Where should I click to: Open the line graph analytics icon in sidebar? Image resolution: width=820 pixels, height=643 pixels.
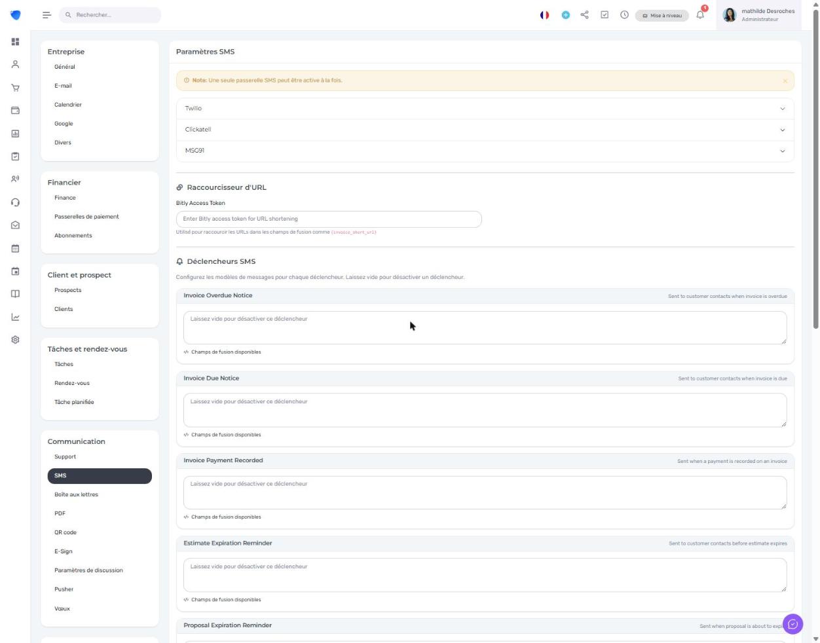(15, 317)
